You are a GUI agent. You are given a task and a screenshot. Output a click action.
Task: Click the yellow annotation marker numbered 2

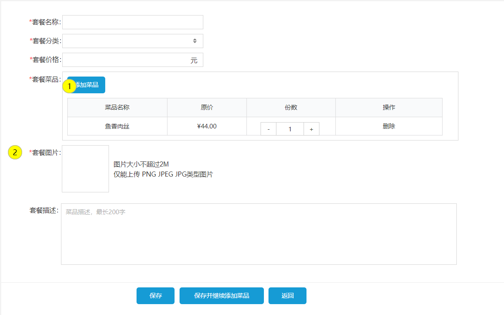(15, 153)
